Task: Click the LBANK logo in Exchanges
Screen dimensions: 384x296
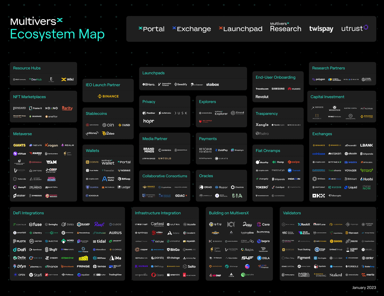Action: [x=366, y=145]
